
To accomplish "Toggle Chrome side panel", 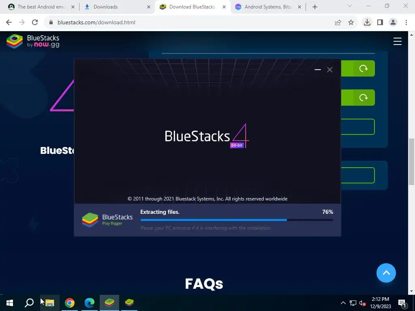I will (x=380, y=23).
